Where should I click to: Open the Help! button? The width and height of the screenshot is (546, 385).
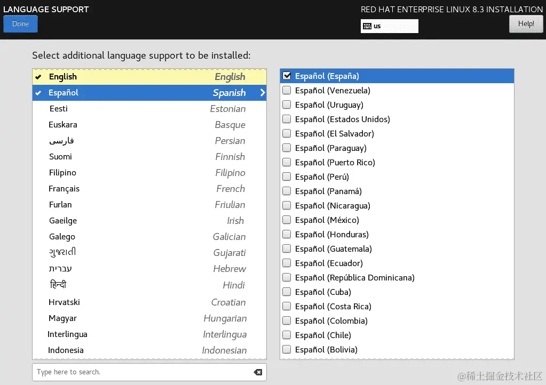point(526,24)
